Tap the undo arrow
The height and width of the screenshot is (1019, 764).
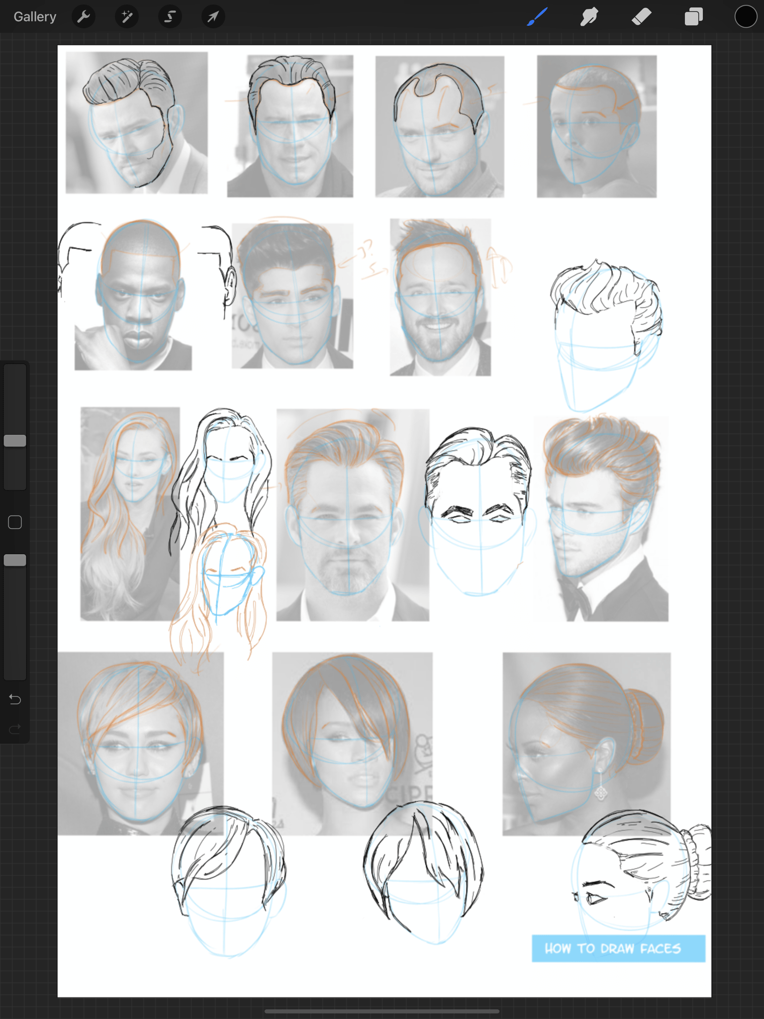click(x=15, y=699)
